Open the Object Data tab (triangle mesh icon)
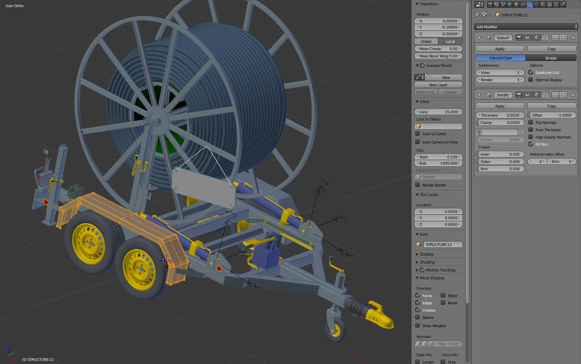 536,4
